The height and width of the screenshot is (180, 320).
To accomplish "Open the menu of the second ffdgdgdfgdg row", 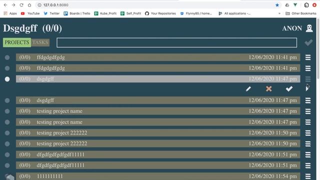I will coord(308,68).
